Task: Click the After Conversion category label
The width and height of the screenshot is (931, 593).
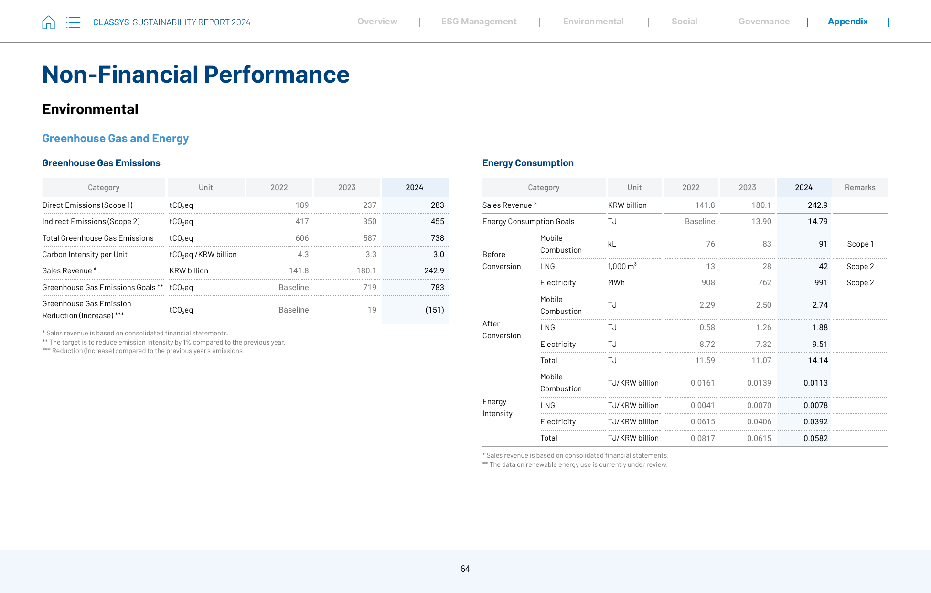Action: pos(502,330)
